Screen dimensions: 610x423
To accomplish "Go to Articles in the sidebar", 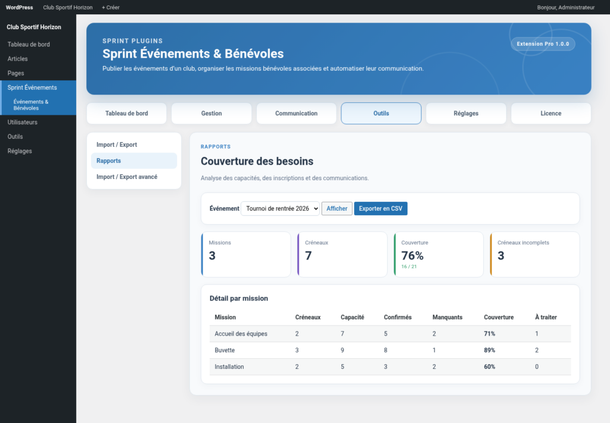I will coord(38,59).
